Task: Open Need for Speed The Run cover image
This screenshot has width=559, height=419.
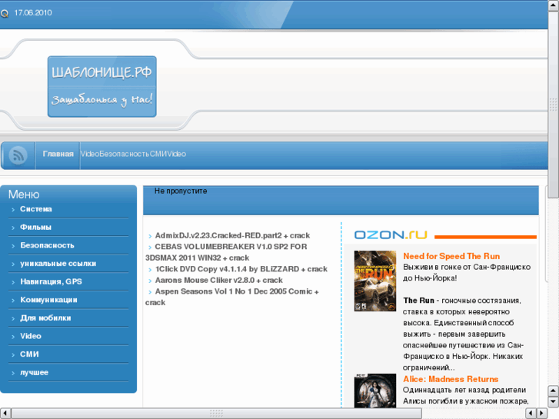Action: pyautogui.click(x=375, y=281)
